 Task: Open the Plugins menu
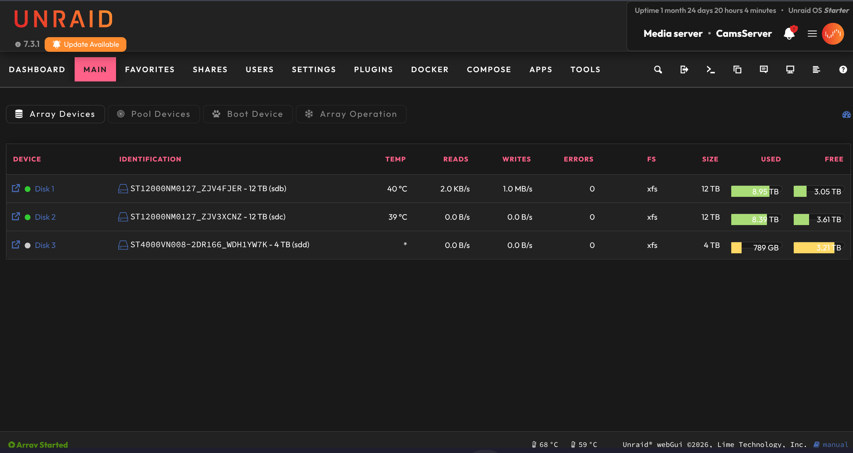pyautogui.click(x=373, y=70)
